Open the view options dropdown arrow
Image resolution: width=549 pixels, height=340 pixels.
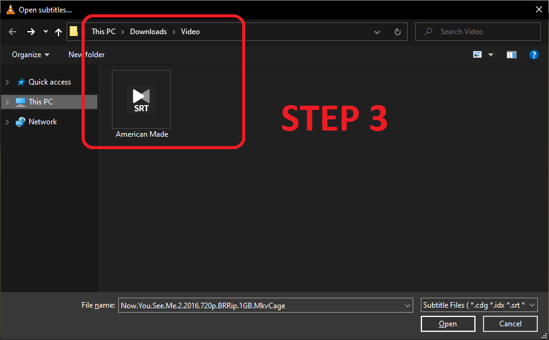[x=491, y=55]
